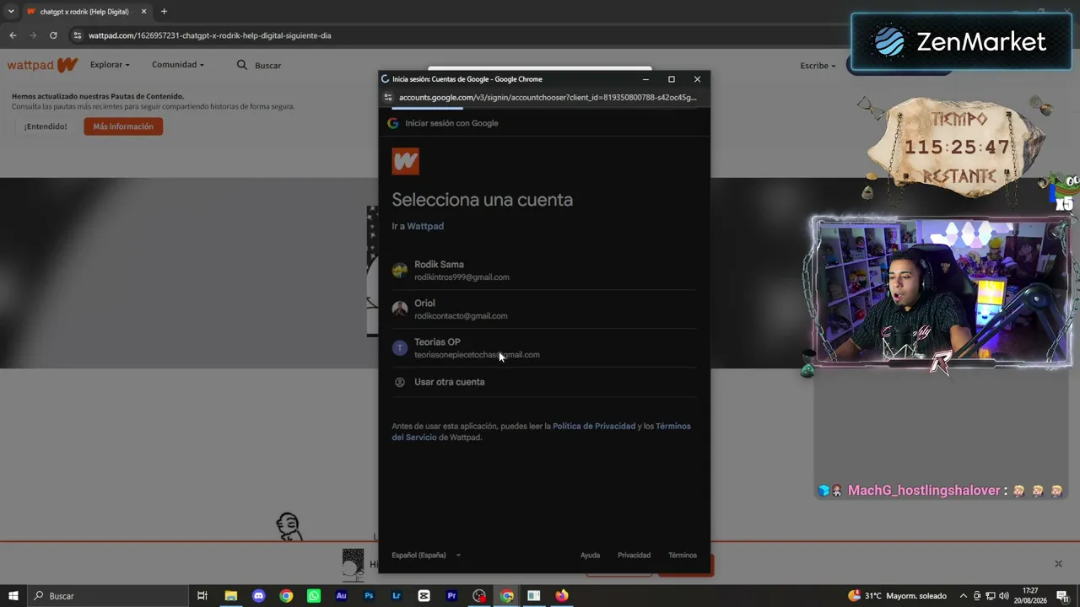Viewport: 1080px width, 607px height.
Task: Click the Wattpad logo in the header
Action: 43,65
